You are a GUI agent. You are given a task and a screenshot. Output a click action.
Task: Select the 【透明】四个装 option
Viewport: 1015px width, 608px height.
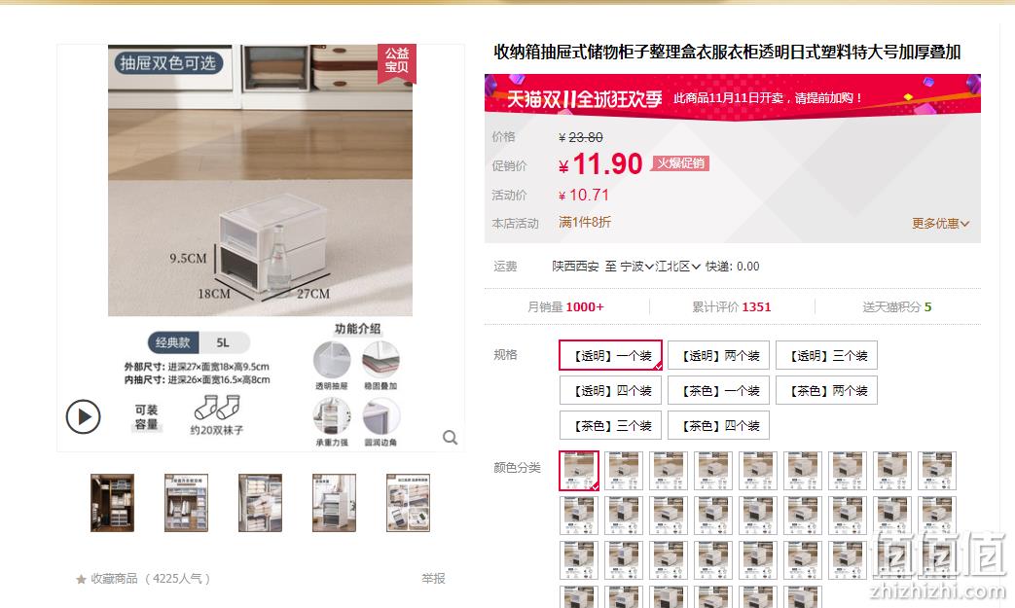(610, 390)
